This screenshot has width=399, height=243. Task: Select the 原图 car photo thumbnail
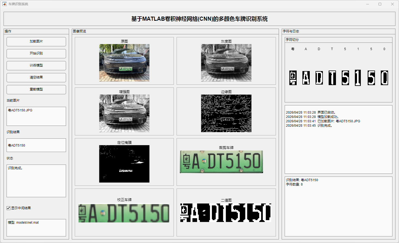tap(124, 63)
